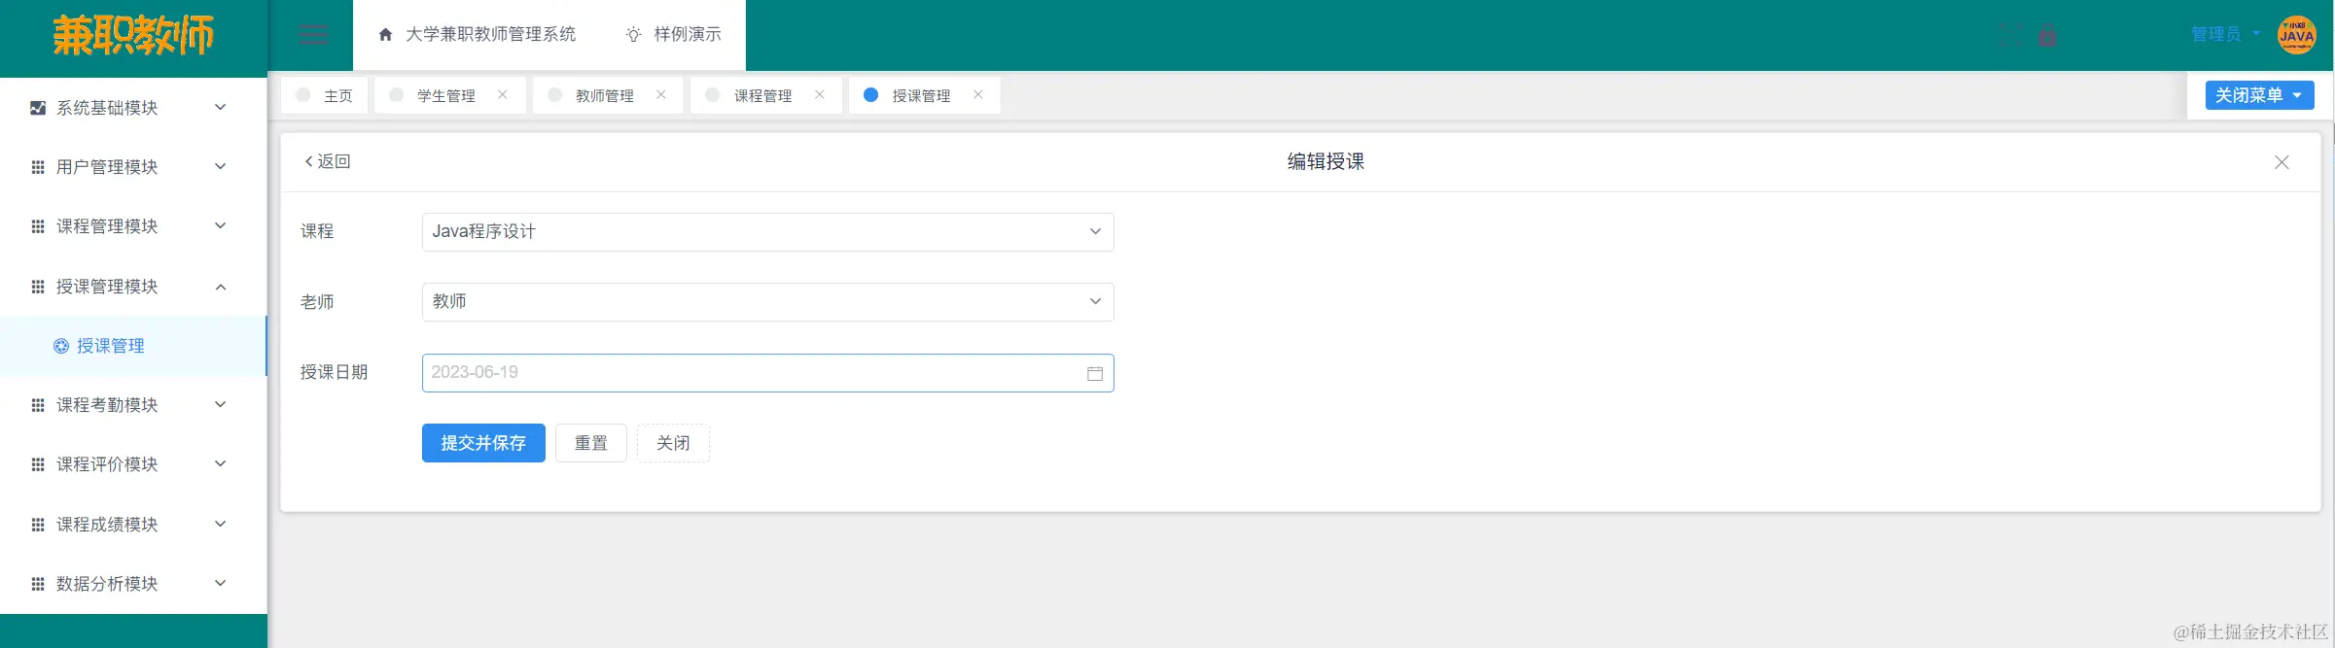Expand 课程考勤模块 in the sidebar
This screenshot has width=2335, height=648.
tap(133, 405)
